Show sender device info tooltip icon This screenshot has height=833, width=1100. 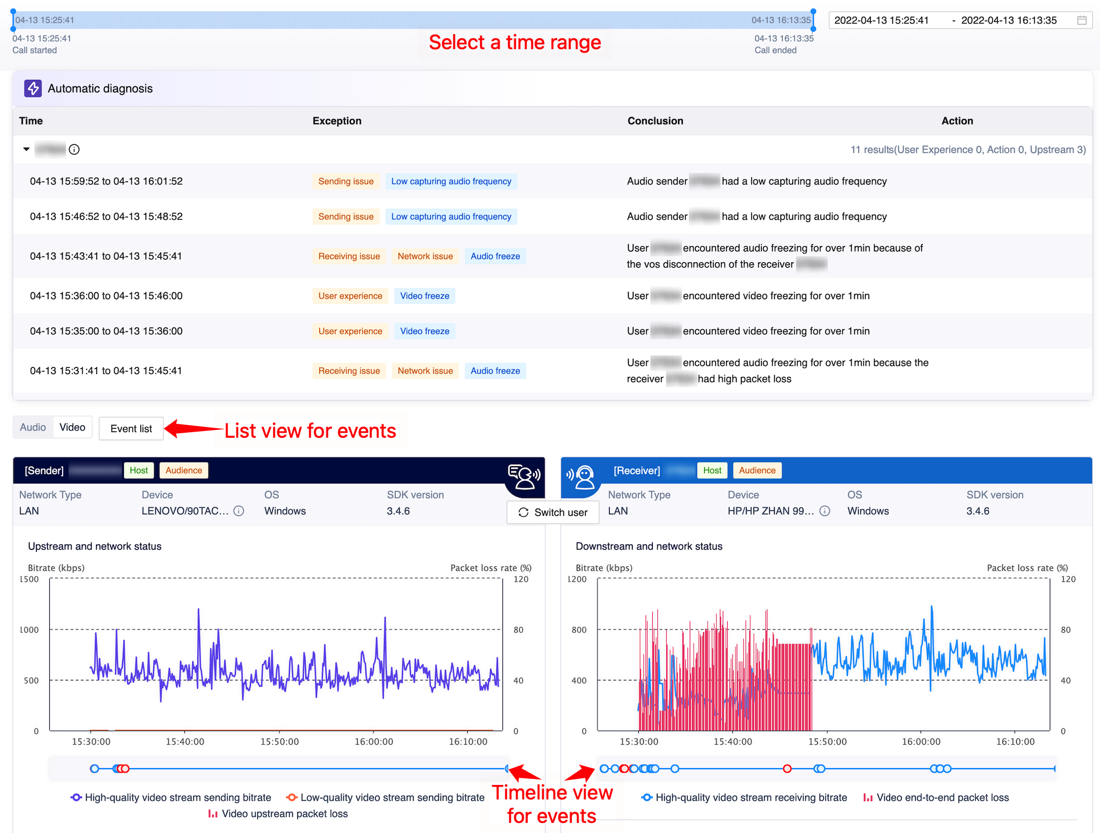pyautogui.click(x=239, y=511)
